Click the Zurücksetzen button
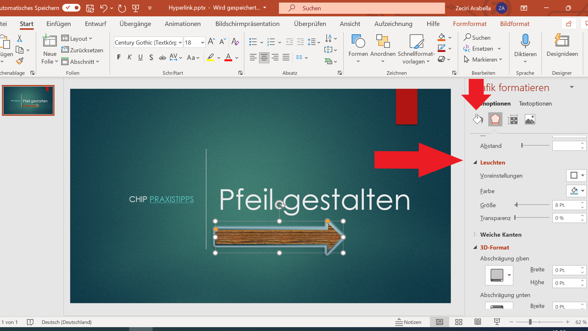The image size is (588, 331). click(x=82, y=50)
